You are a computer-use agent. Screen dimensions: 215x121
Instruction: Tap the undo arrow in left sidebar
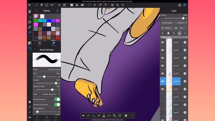(x=30, y=117)
